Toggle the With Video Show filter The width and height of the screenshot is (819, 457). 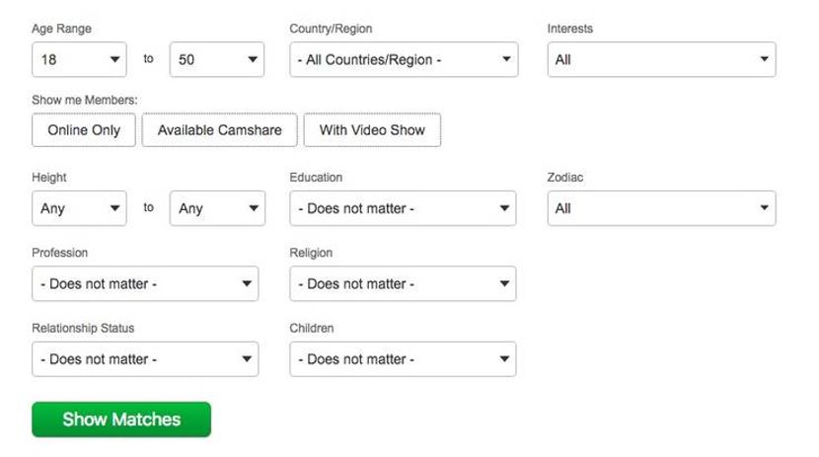point(372,130)
